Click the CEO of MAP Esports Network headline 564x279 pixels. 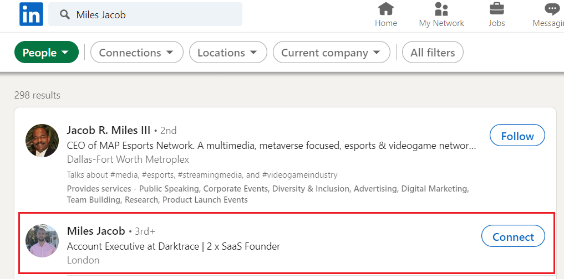272,146
